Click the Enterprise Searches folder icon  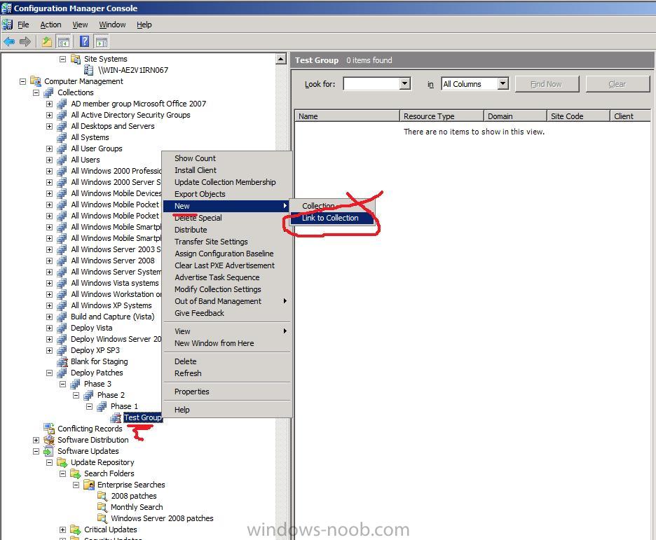(89, 485)
